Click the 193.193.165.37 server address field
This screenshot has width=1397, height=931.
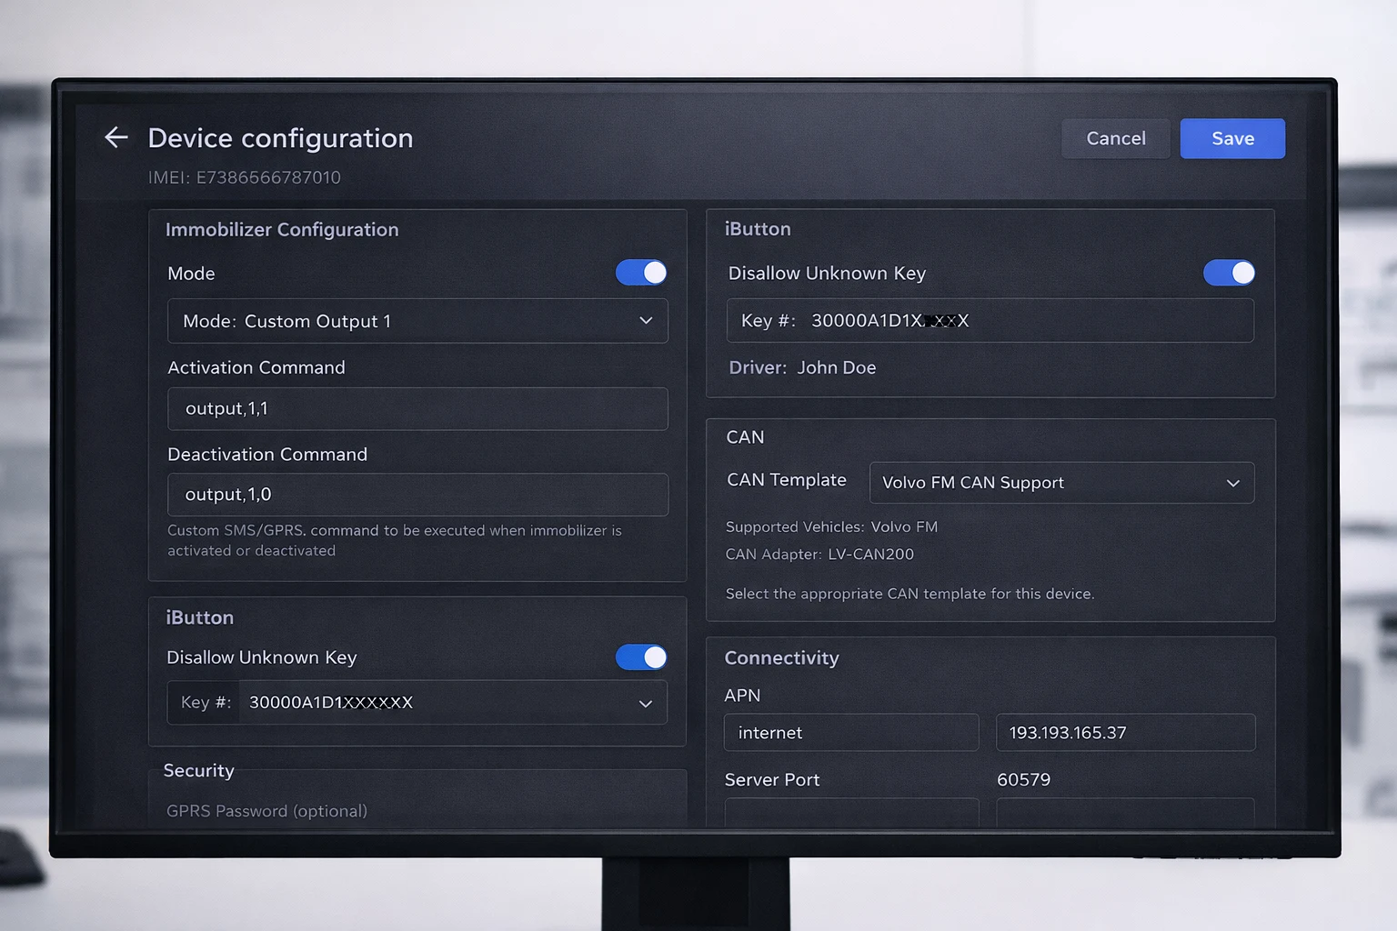(x=1125, y=733)
